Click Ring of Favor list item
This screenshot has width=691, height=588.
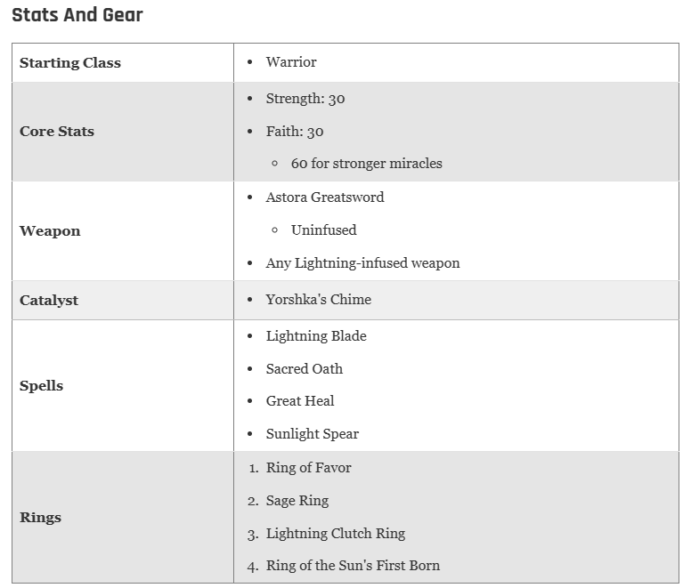pyautogui.click(x=308, y=467)
